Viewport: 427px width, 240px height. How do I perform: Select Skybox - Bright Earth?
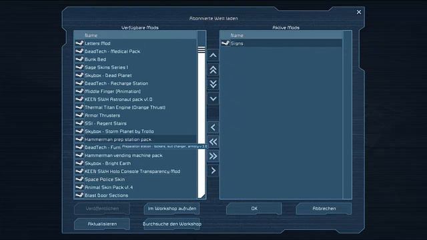pos(135,163)
